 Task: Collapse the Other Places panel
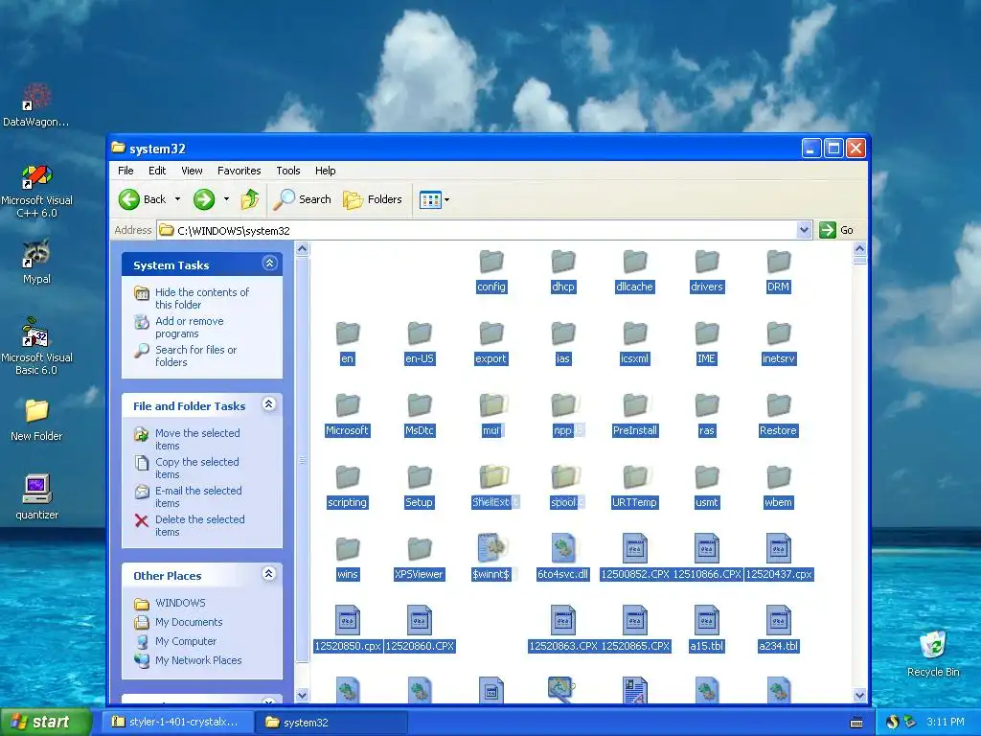269,574
